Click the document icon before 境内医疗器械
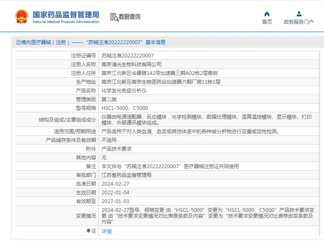This screenshot has height=241, width=324. (x=18, y=42)
